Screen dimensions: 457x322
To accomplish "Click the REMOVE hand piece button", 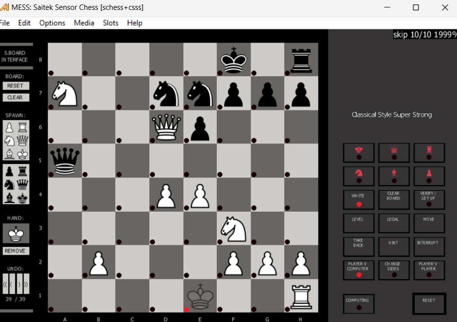I will click(16, 251).
